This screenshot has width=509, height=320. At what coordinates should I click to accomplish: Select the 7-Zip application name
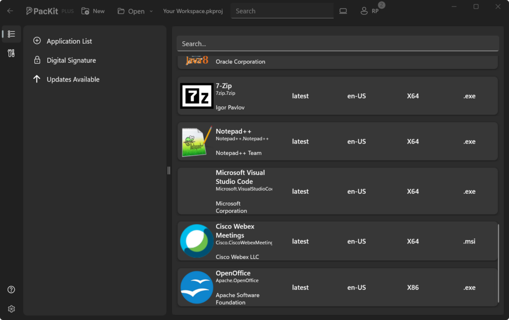tap(224, 85)
